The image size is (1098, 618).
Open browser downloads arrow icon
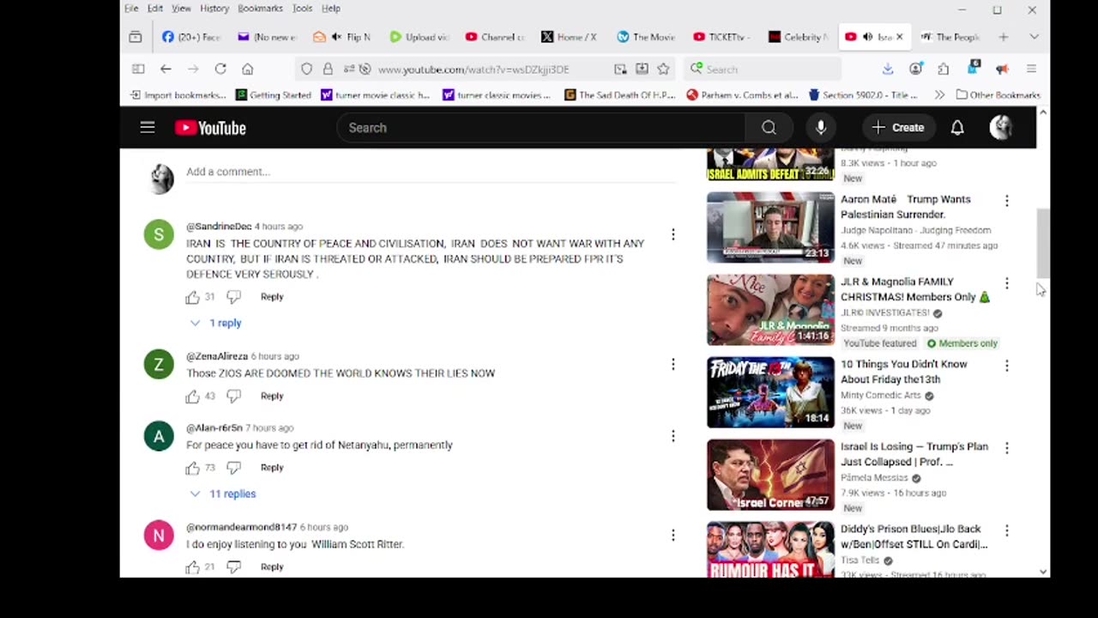pyautogui.click(x=888, y=70)
